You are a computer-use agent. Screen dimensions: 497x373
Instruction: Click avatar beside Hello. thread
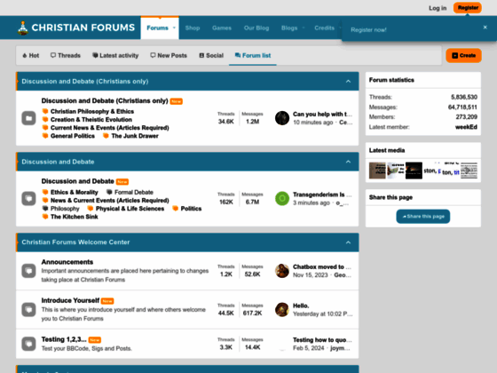[282, 310]
